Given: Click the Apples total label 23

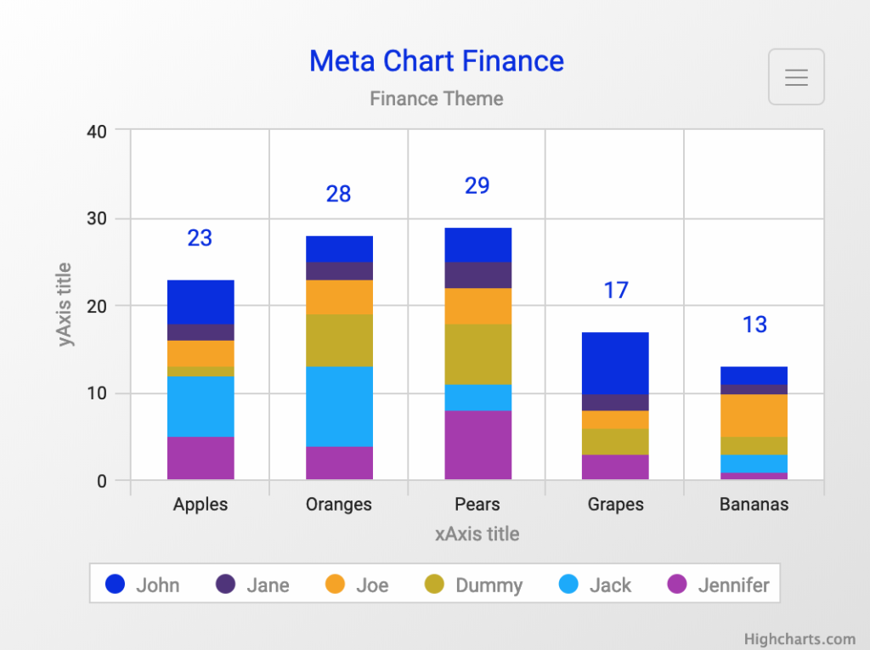Looking at the screenshot, I should [200, 239].
